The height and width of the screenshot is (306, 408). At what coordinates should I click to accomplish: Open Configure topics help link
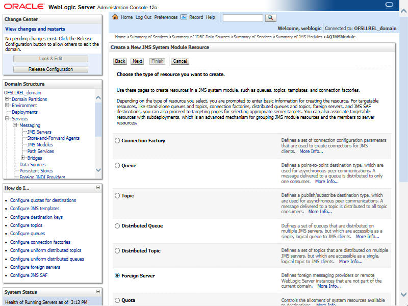pyautogui.click(x=26, y=225)
